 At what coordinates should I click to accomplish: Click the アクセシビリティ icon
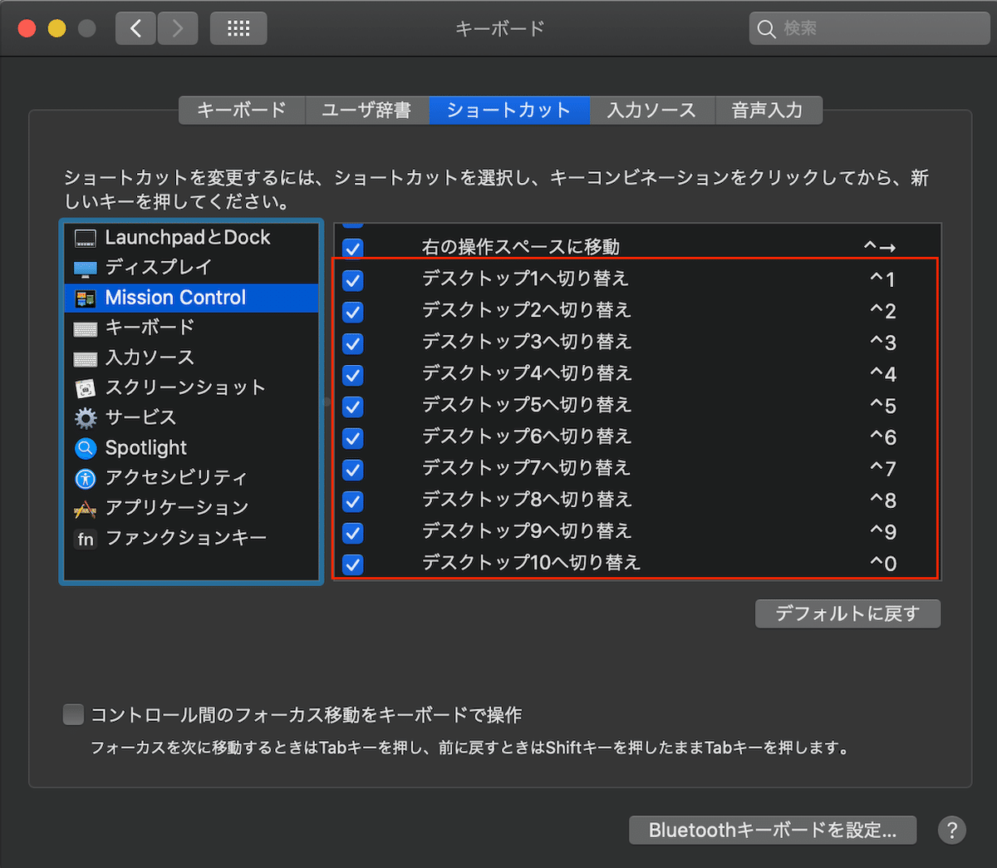[85, 478]
